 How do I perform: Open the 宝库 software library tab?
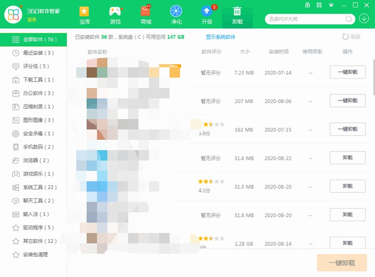click(85, 15)
